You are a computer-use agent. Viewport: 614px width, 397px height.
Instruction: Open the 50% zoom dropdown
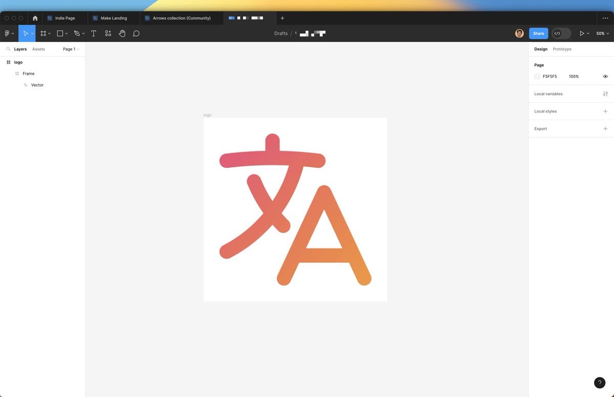[x=602, y=33]
